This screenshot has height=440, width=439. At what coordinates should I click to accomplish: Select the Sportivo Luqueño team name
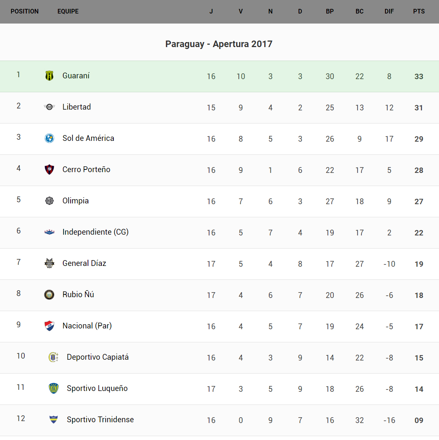pyautogui.click(x=97, y=388)
